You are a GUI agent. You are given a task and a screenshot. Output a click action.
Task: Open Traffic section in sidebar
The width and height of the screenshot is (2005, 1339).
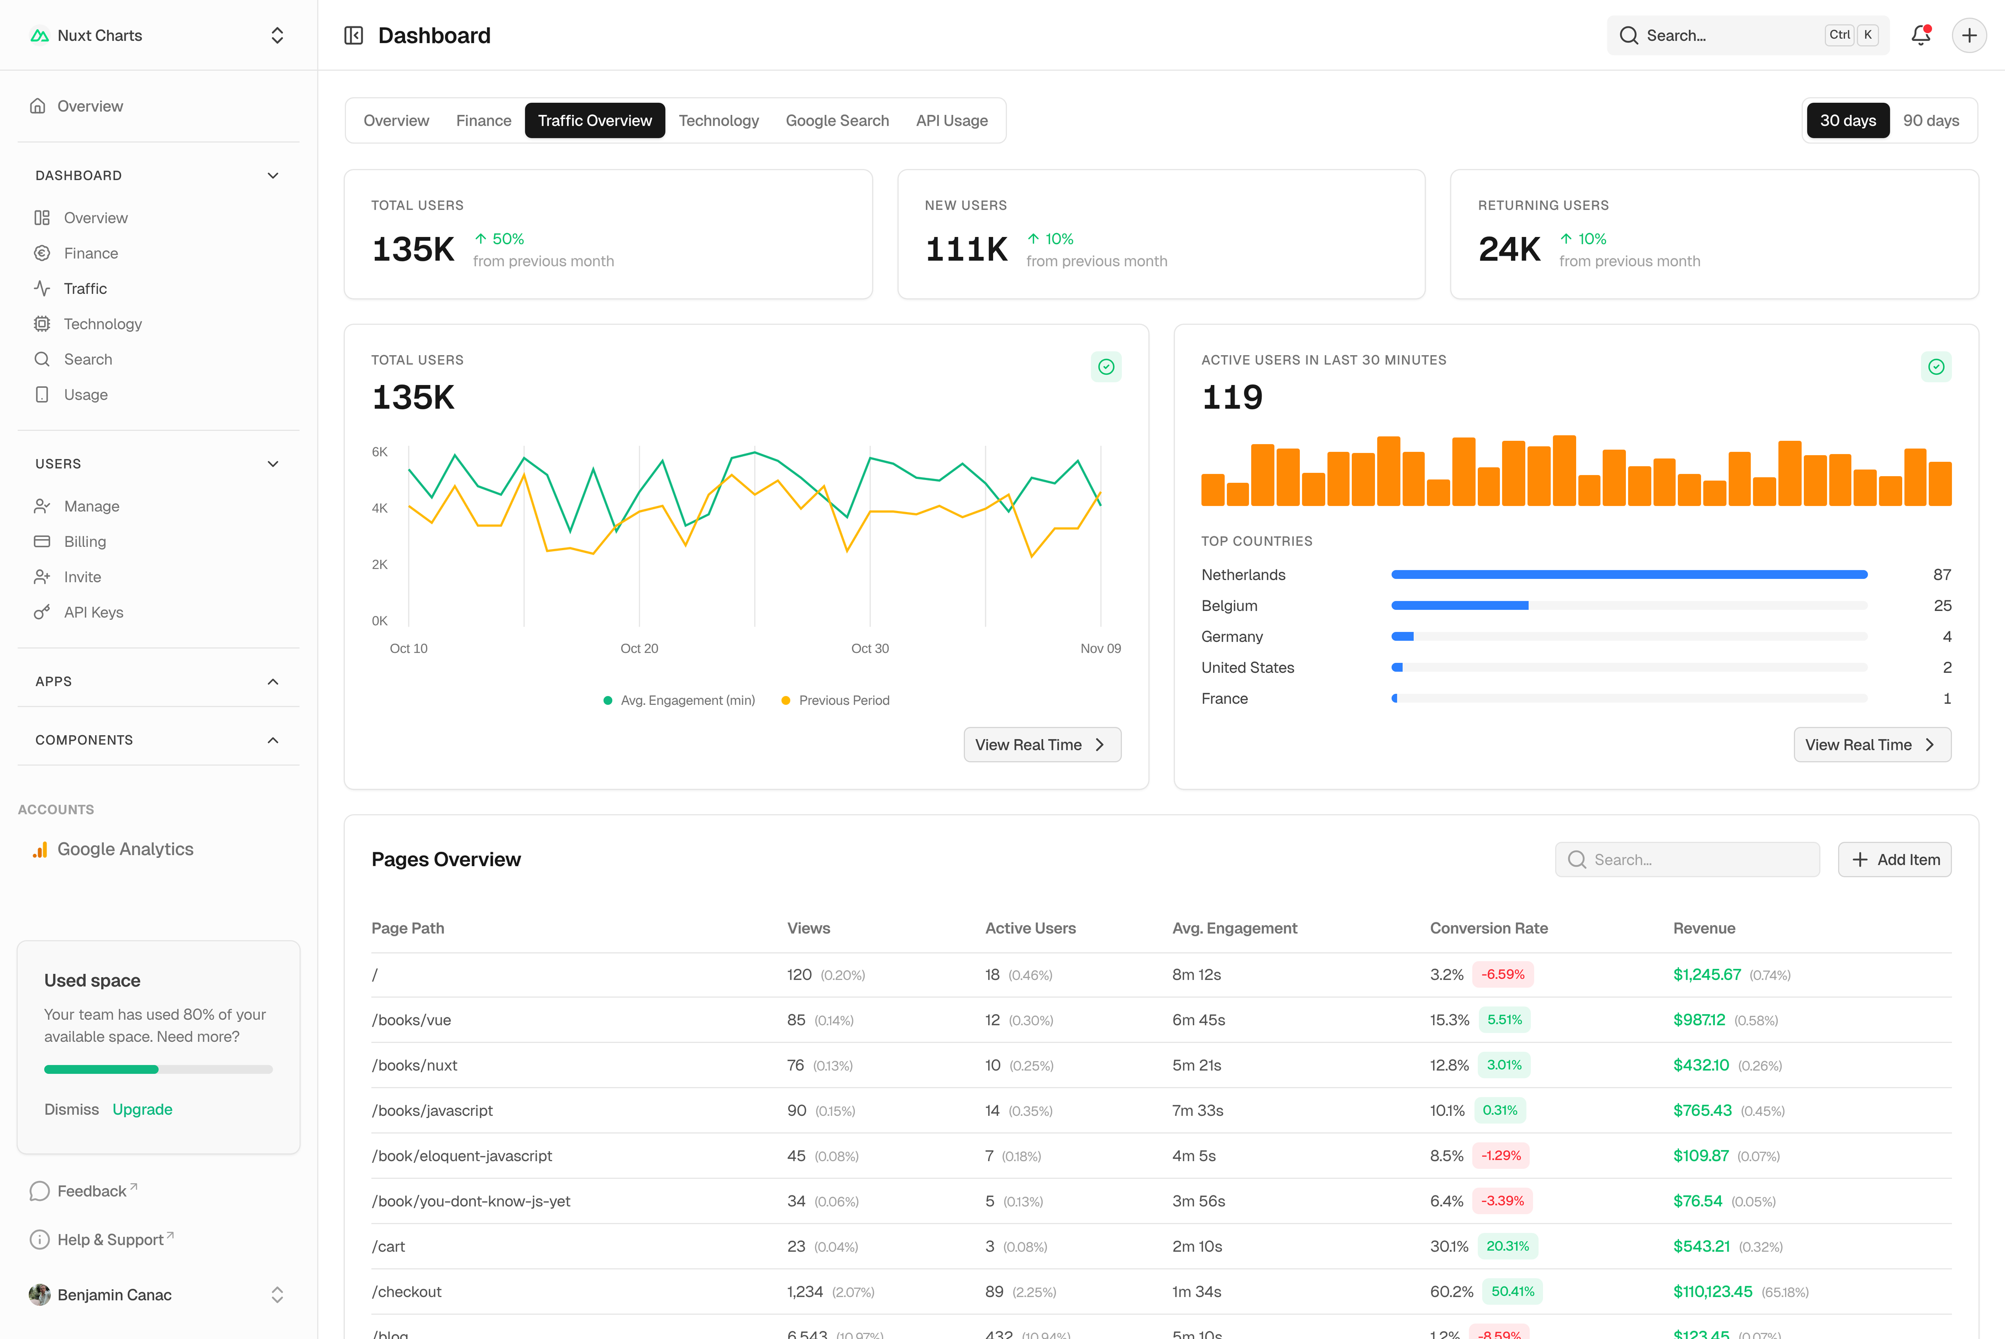tap(85, 289)
